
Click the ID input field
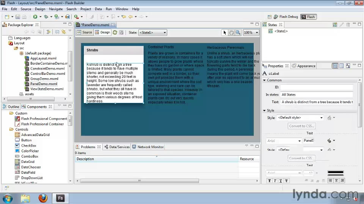tap(317, 87)
